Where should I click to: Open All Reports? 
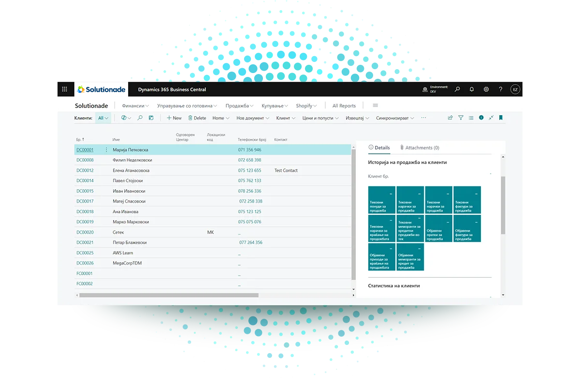coord(344,105)
